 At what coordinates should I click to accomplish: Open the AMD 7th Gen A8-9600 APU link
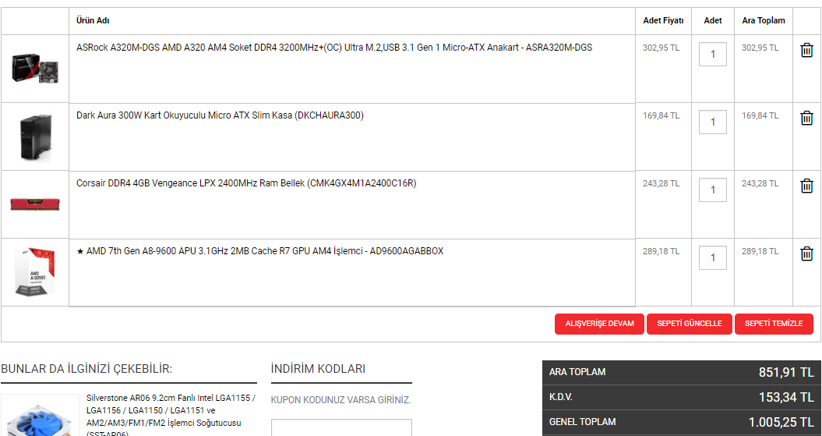coord(260,251)
